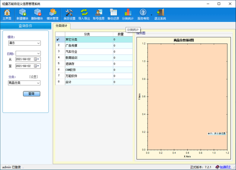236x170 pixels.
Task: Select the 进销存 row
Action: [x=94, y=64]
